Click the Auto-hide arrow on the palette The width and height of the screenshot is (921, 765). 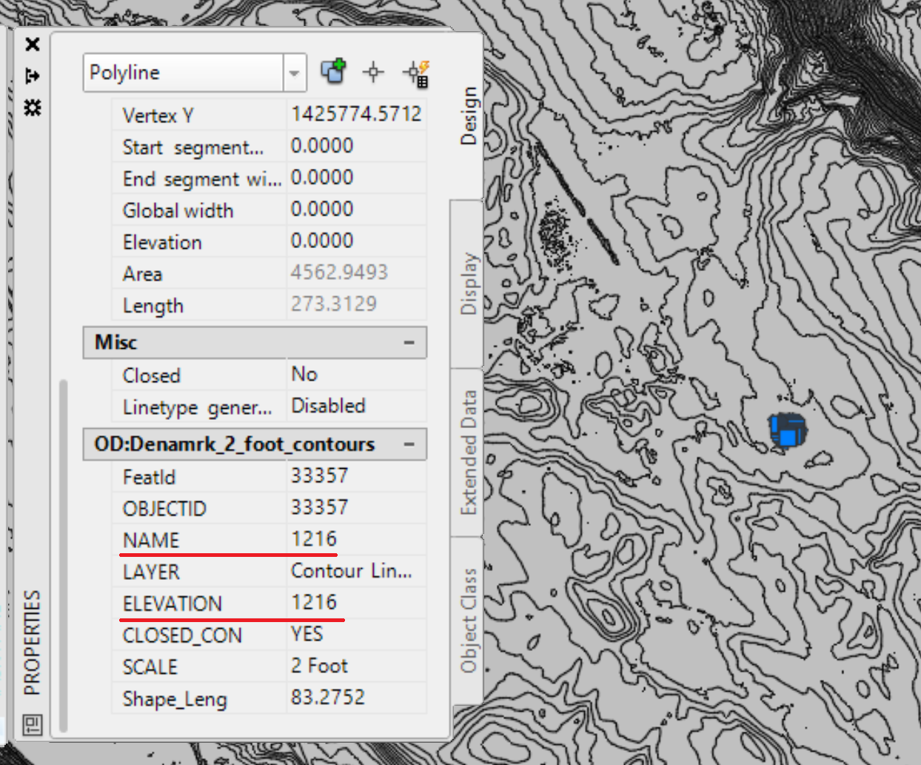(32, 75)
